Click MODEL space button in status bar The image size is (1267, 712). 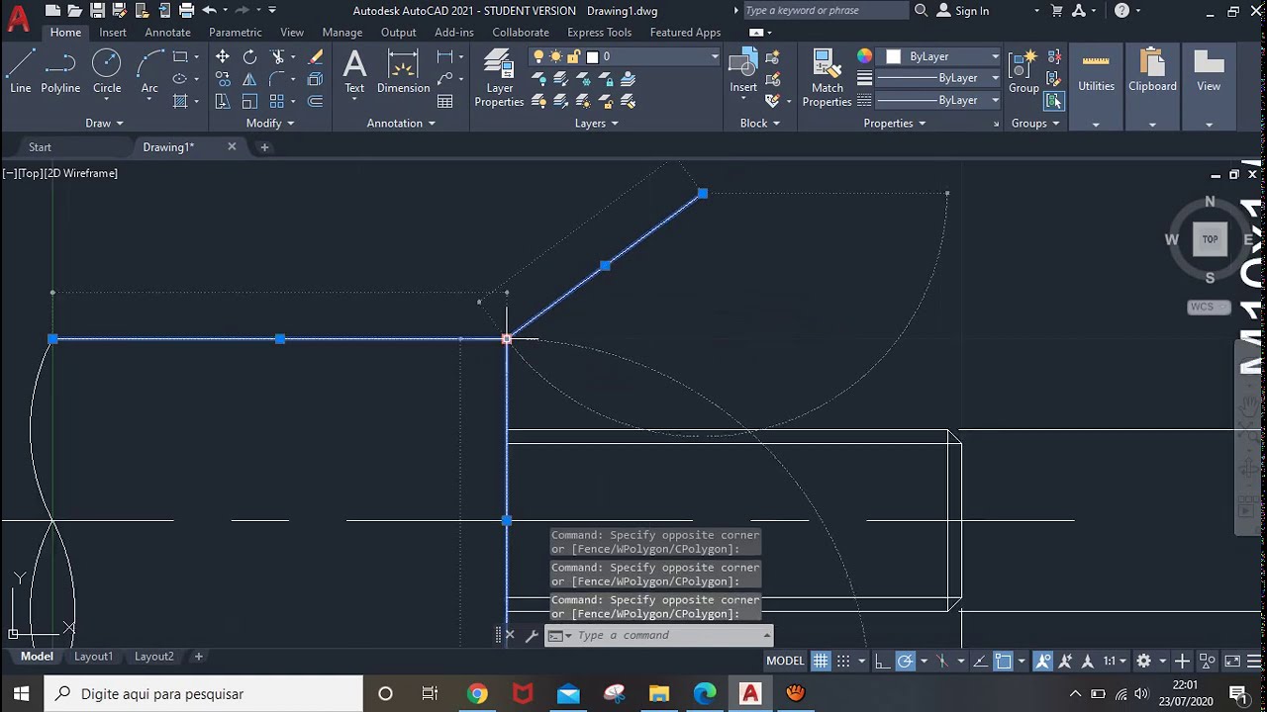[x=785, y=661]
